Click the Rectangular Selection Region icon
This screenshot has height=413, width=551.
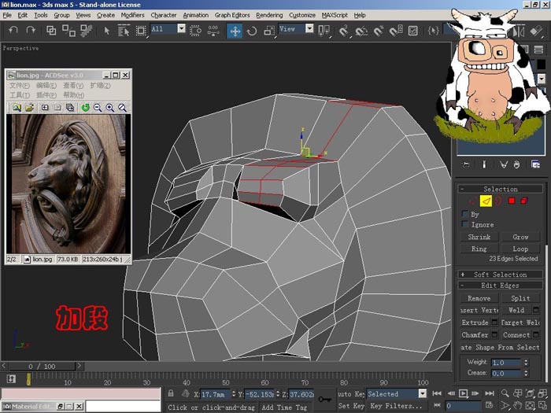(x=141, y=31)
